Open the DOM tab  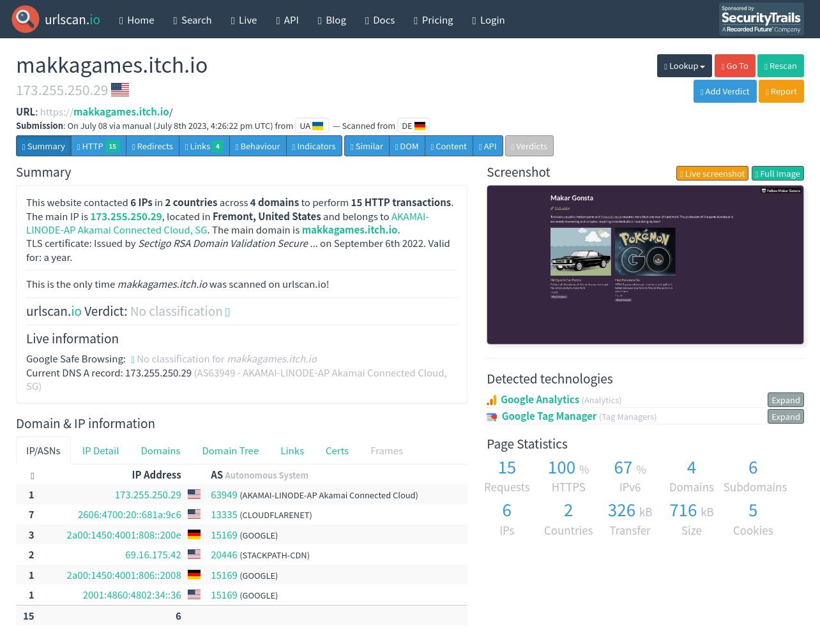click(407, 146)
